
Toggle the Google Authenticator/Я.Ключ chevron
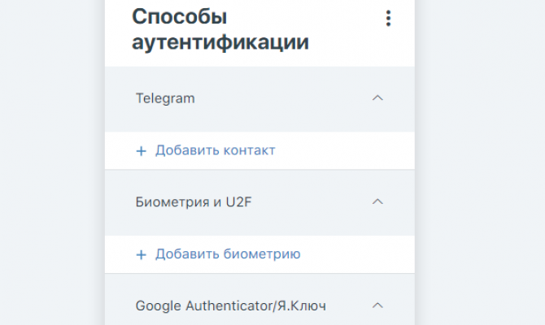click(x=377, y=305)
